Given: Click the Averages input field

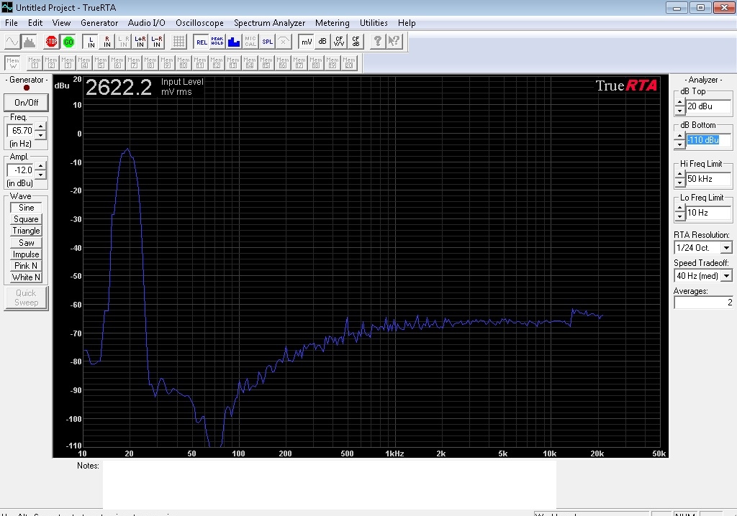Looking at the screenshot, I should pyautogui.click(x=704, y=303).
